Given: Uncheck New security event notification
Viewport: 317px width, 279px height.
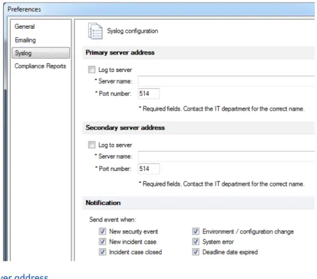Looking at the screenshot, I should (102, 231).
